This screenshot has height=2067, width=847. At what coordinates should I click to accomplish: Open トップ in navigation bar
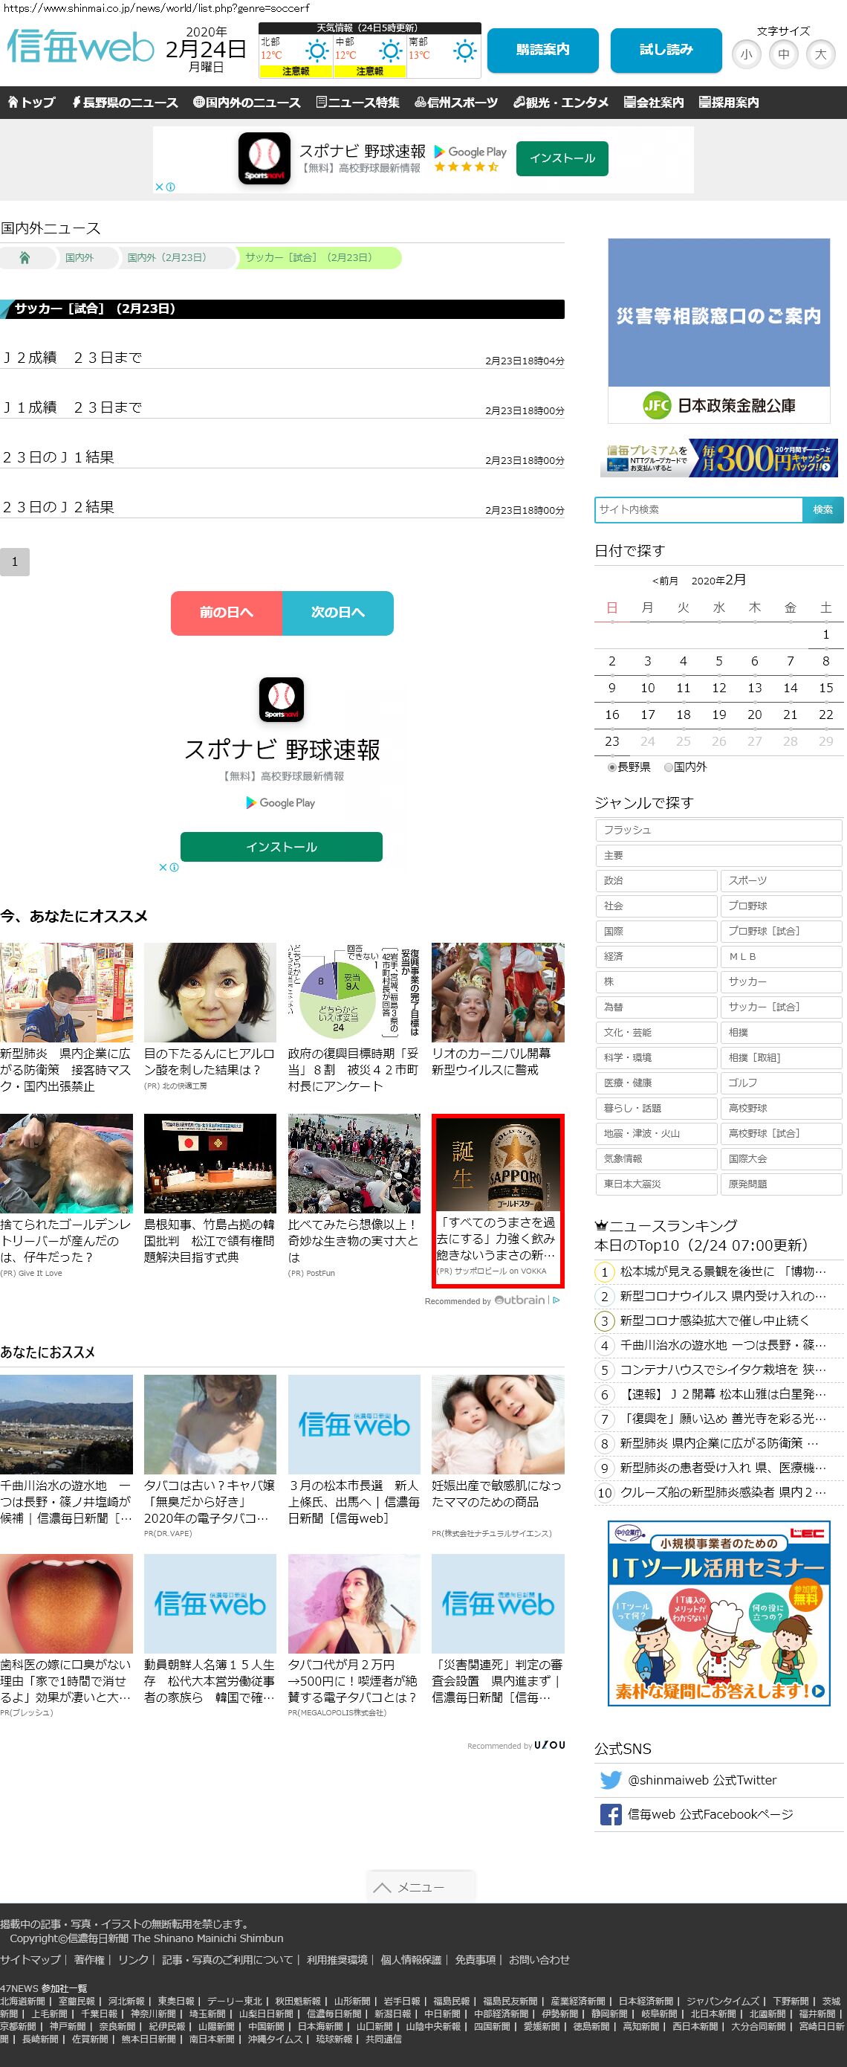(x=31, y=103)
